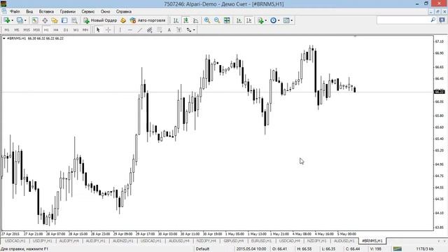This screenshot has height=252, width=448.
Task: Toggle chart shift from right edge
Action: pyautogui.click(x=249, y=20)
